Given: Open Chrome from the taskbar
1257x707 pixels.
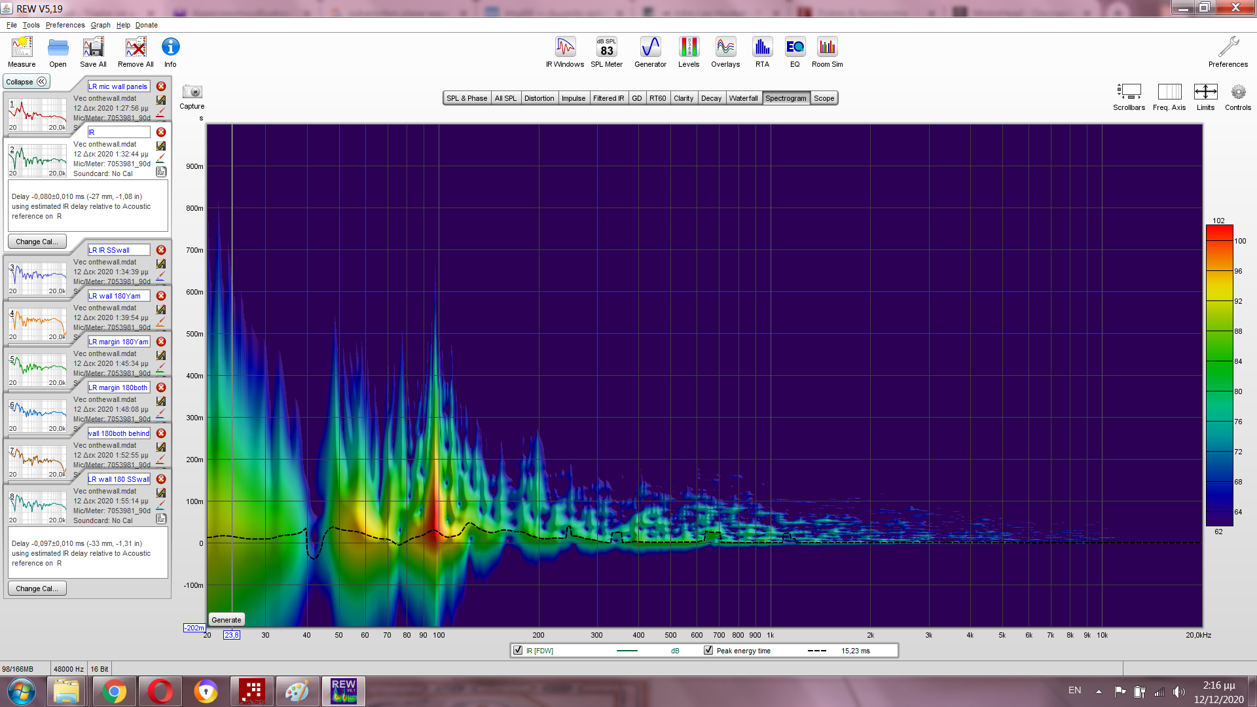Looking at the screenshot, I should pyautogui.click(x=114, y=691).
